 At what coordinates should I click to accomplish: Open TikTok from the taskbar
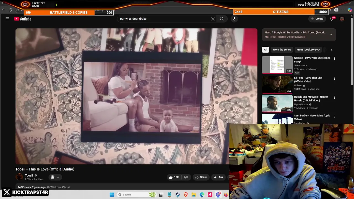tap(210, 195)
